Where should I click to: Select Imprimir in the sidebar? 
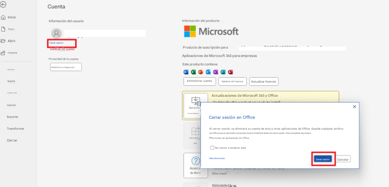[x=11, y=105]
